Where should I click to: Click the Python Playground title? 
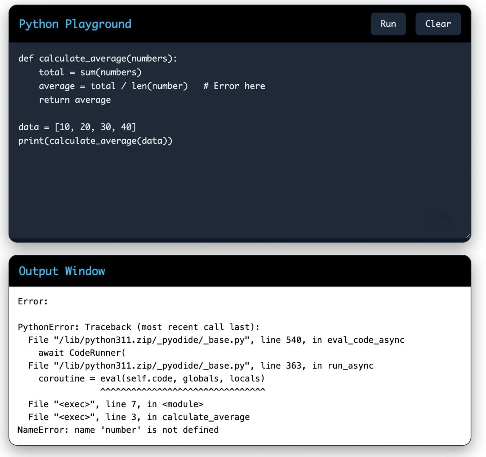75,24
